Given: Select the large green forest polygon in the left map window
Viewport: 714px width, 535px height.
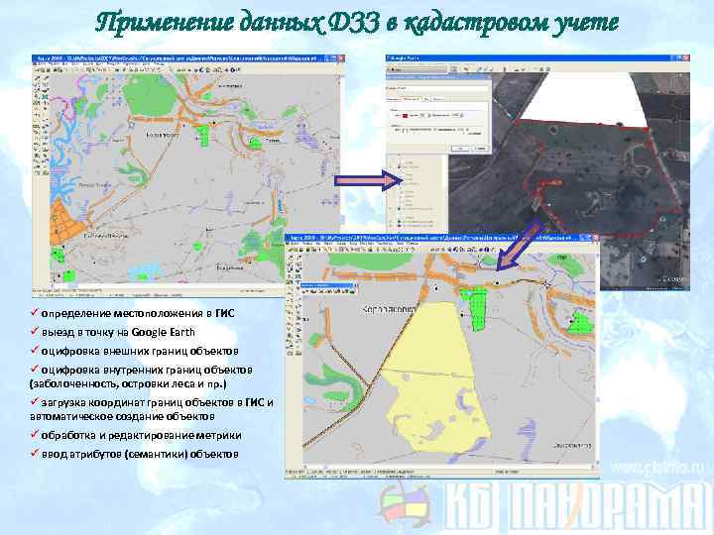Looking at the screenshot, I should [x=149, y=95].
